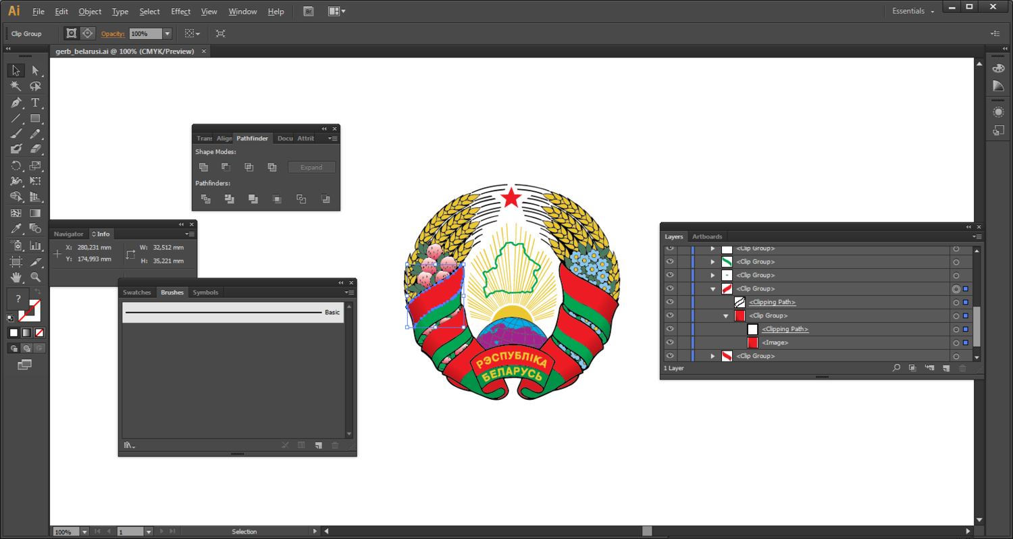Select the Scale tool

click(x=35, y=165)
